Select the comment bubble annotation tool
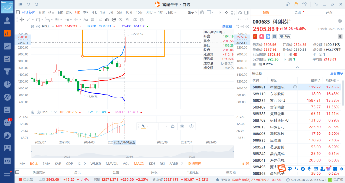The width and height of the screenshot is (345, 183). click(92, 19)
